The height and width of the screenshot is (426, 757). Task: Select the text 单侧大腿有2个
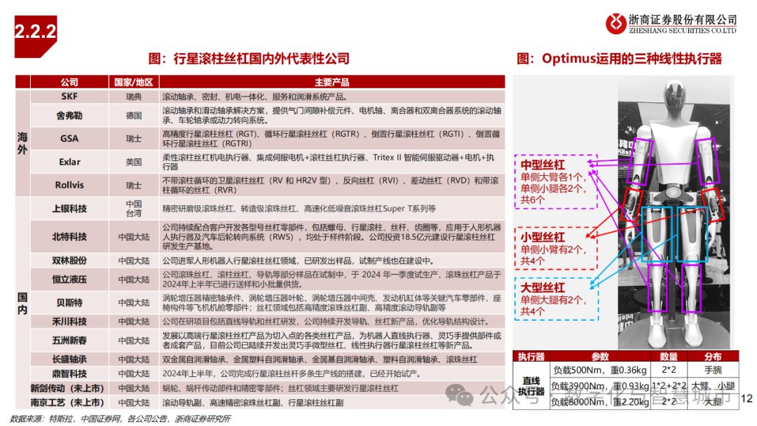(553, 300)
